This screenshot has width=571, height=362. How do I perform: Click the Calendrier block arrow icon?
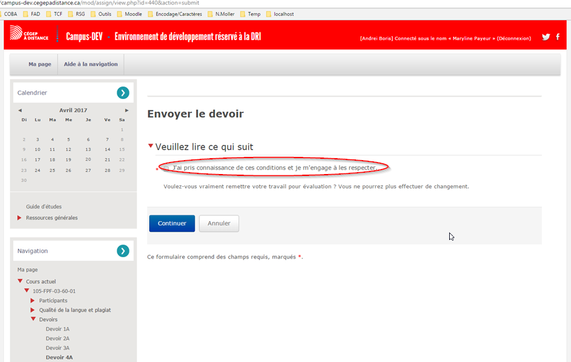click(123, 93)
